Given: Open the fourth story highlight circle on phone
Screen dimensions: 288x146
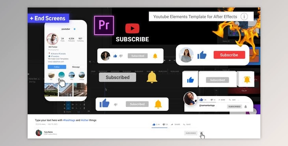Looking at the screenshot, I should 82,75.
